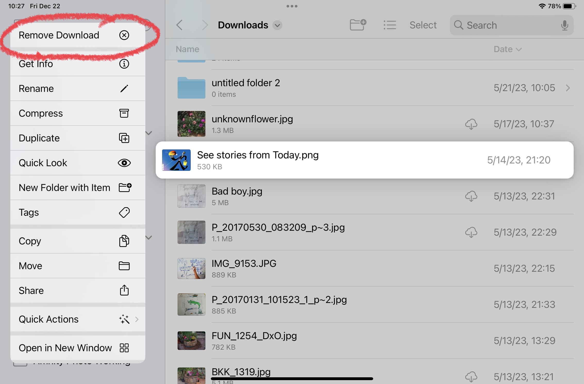584x384 pixels.
Task: Tap the back navigation arrow
Action: (180, 25)
